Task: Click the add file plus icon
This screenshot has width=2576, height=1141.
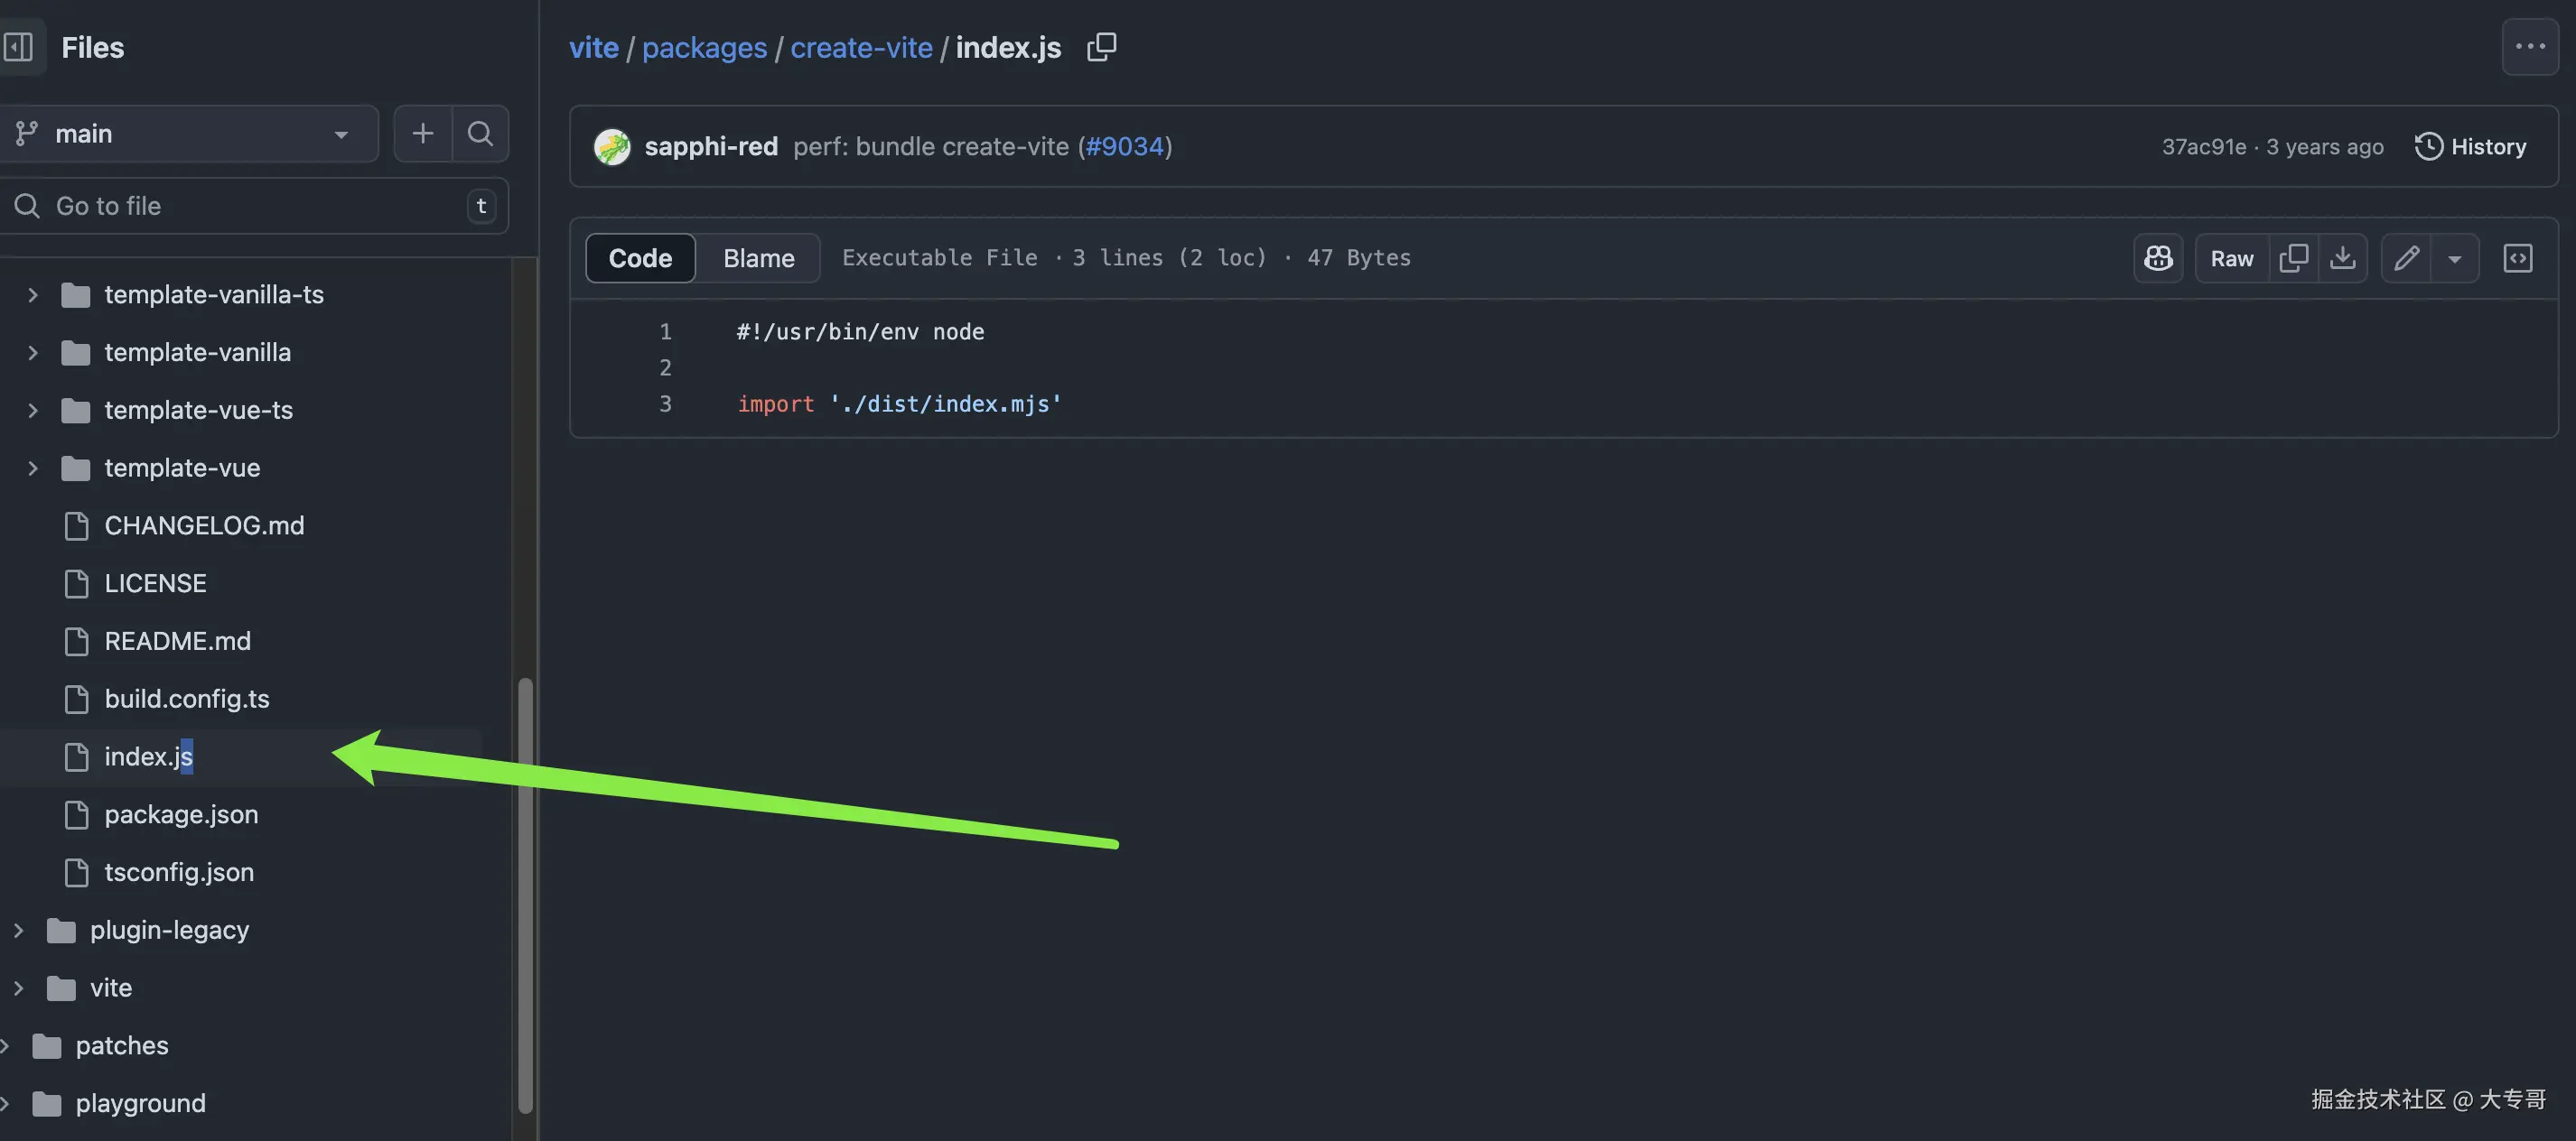Action: pos(422,133)
